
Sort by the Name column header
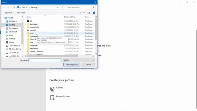pos(29,17)
